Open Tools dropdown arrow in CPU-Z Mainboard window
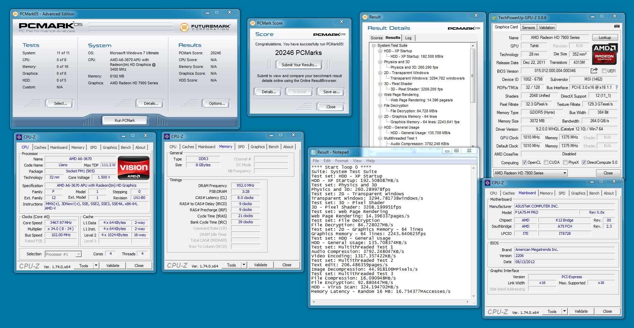 [565, 311]
